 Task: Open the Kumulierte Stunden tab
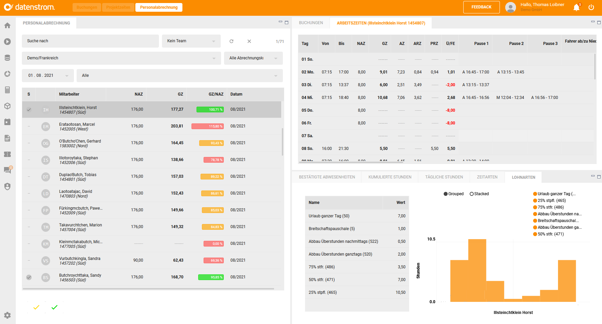click(x=390, y=177)
